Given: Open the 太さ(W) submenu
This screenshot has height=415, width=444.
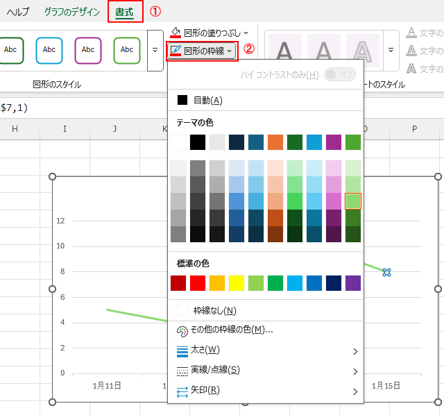Looking at the screenshot, I should 266,350.
